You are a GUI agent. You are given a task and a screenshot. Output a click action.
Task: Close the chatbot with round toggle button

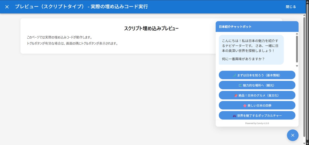(x=293, y=135)
